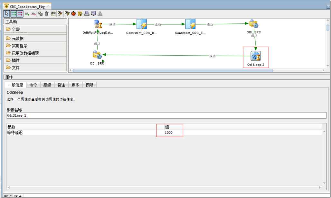Select the OdiWaitForLogData step icon
Viewport: 331px width, 198px height.
click(98, 24)
